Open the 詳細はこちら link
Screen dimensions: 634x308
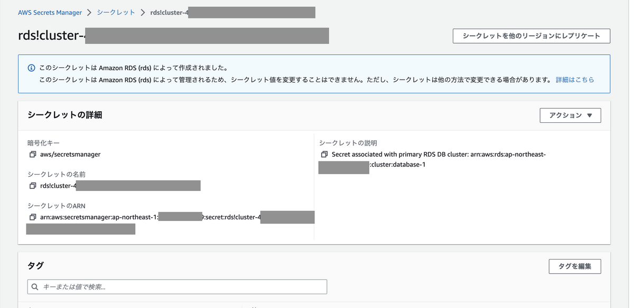click(575, 80)
